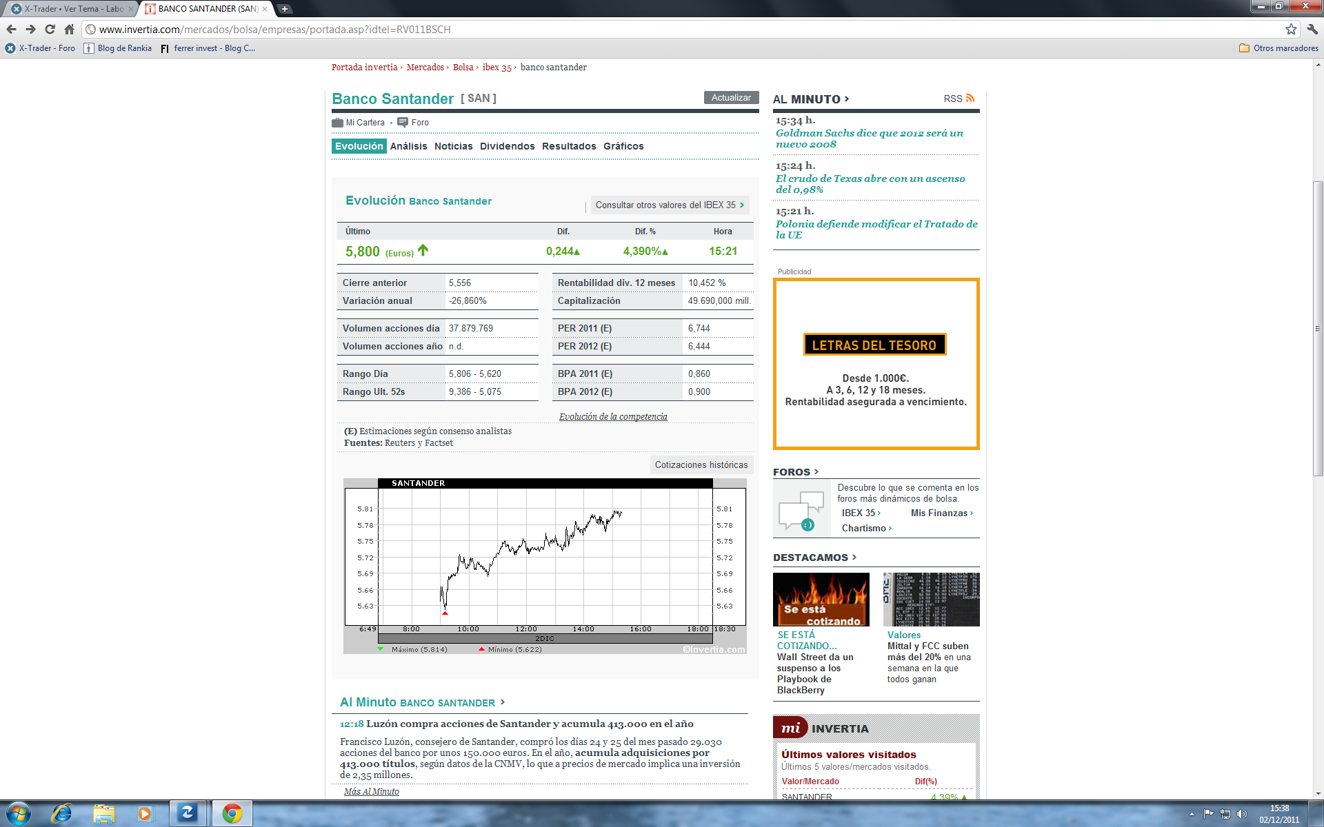Open Mi Cartera briefcase icon
Viewport: 1324px width, 827px height.
click(x=337, y=123)
